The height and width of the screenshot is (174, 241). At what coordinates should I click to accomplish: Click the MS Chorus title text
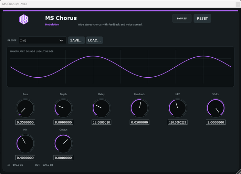tap(61, 18)
